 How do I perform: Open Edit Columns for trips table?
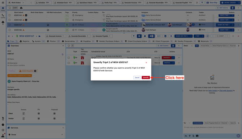pos(163,46)
